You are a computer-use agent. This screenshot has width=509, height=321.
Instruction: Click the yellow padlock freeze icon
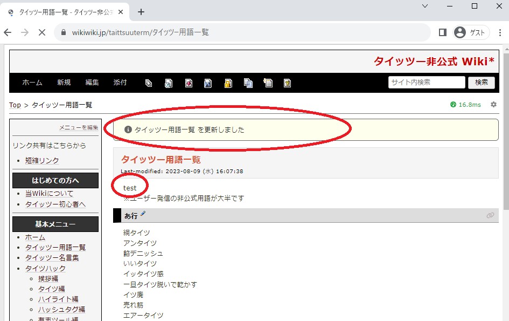click(x=228, y=83)
